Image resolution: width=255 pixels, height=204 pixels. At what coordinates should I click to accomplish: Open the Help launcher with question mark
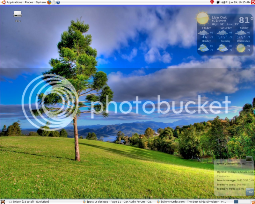click(x=58, y=3)
